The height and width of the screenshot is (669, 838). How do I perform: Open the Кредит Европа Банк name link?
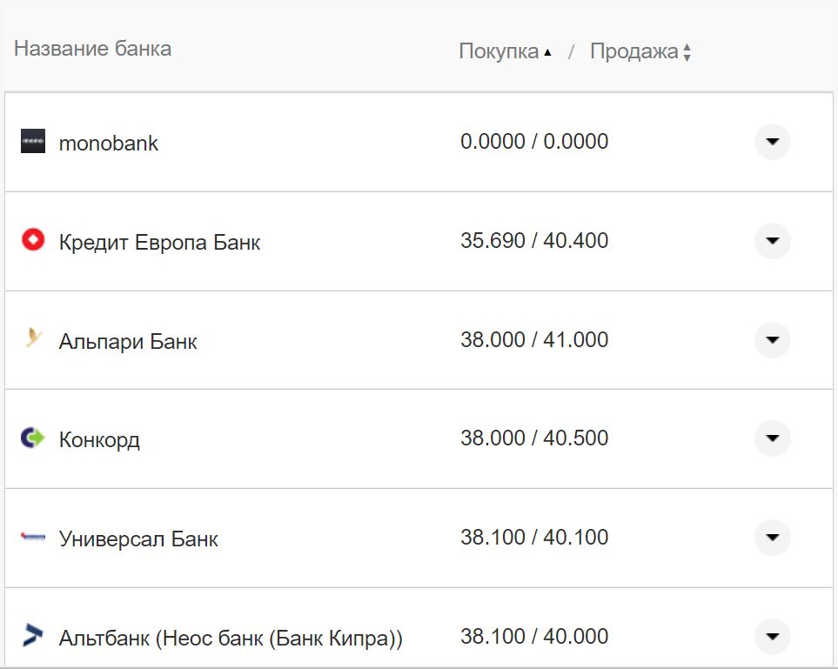tap(159, 242)
